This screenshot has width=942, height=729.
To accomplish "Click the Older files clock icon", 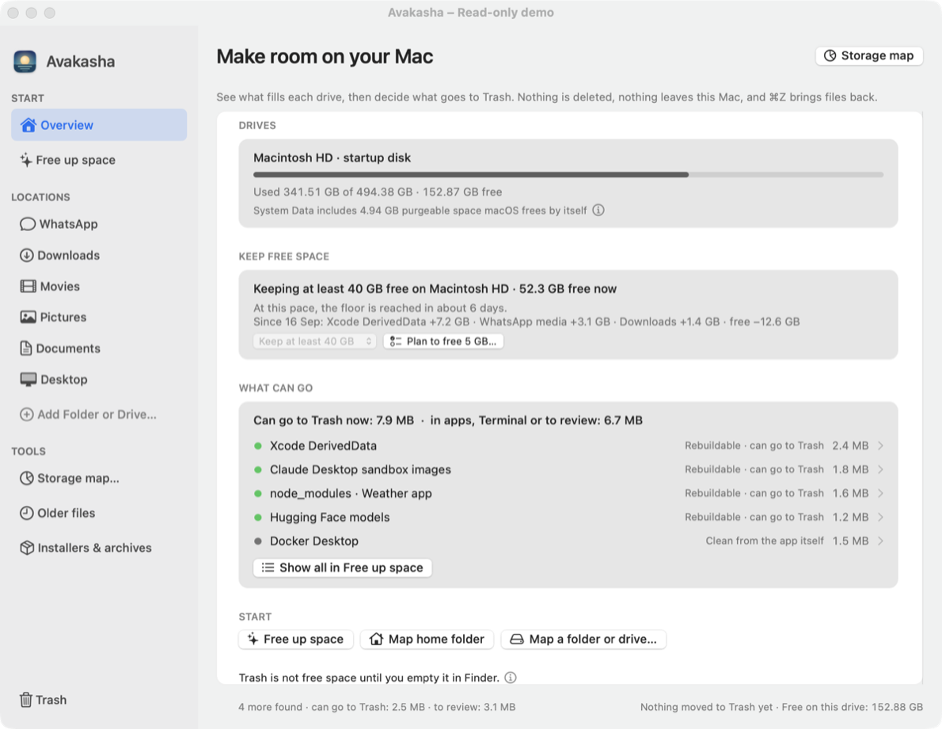I will pyautogui.click(x=26, y=513).
